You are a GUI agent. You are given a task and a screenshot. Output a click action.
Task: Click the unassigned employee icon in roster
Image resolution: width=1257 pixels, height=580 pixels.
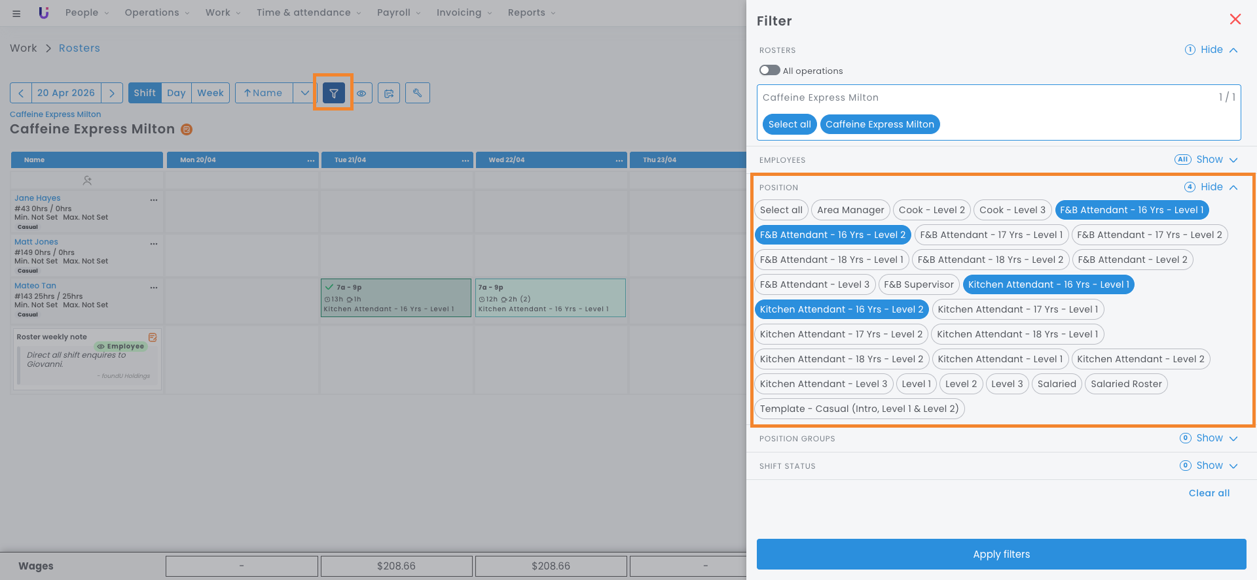(x=87, y=180)
